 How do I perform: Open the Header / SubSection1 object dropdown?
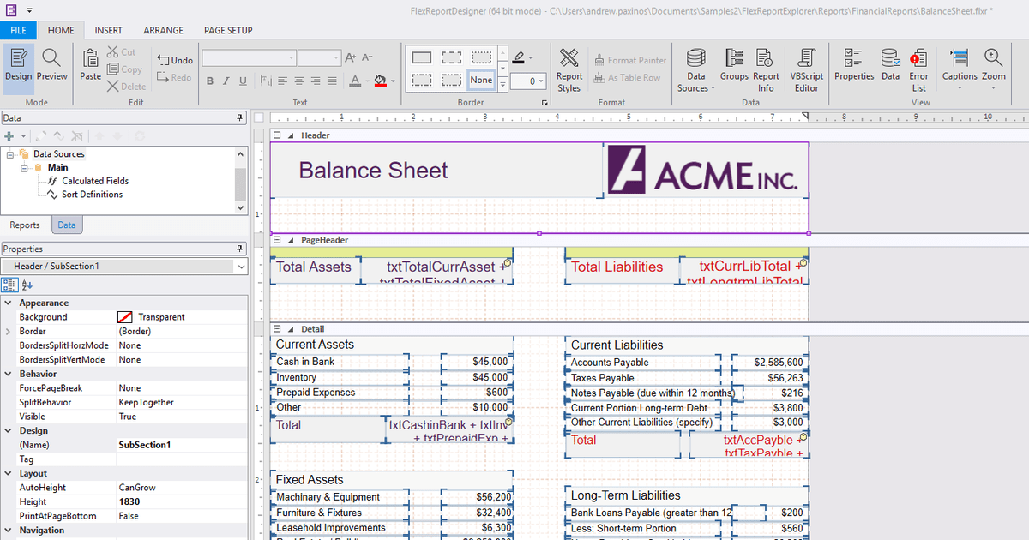[240, 267]
